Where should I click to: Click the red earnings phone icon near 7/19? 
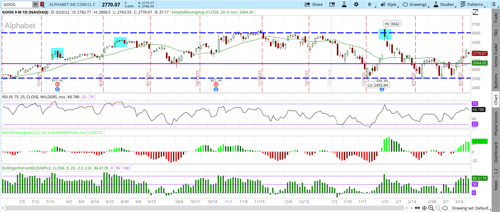pyautogui.click(x=57, y=84)
